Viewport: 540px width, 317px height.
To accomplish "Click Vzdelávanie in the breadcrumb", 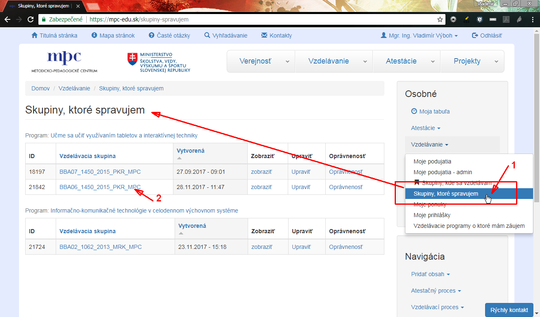I will coord(74,88).
